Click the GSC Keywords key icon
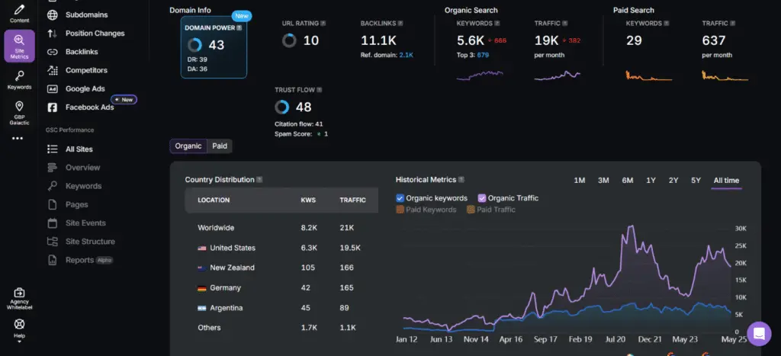The width and height of the screenshot is (781, 356). 53,186
